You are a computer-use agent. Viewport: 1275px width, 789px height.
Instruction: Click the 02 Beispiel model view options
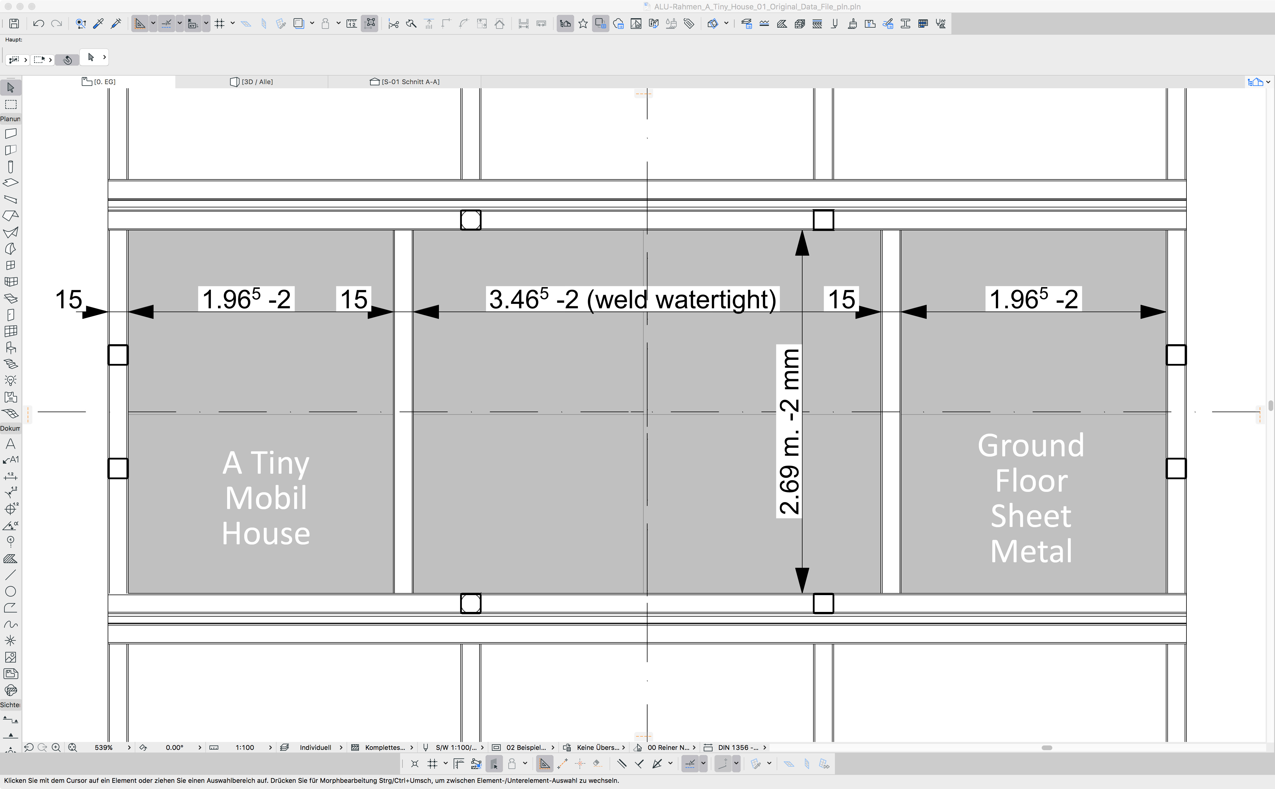525,747
